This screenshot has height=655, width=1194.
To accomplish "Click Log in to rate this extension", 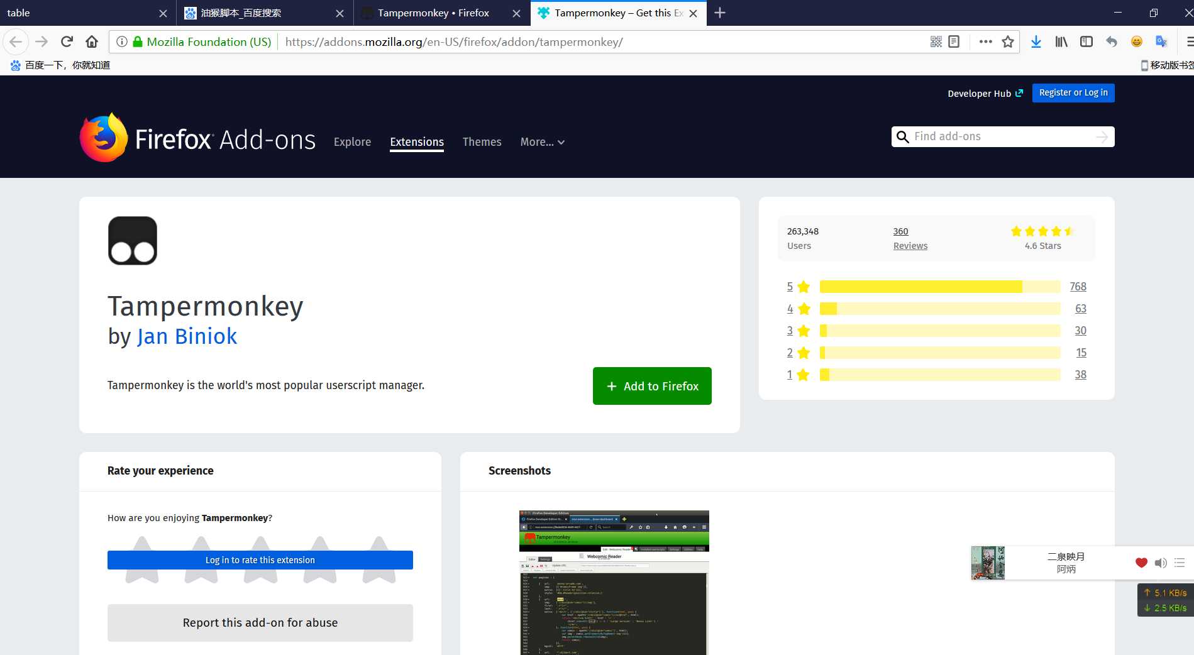I will coord(260,560).
